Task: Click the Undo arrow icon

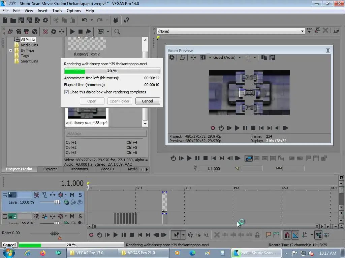Action: (84, 20)
